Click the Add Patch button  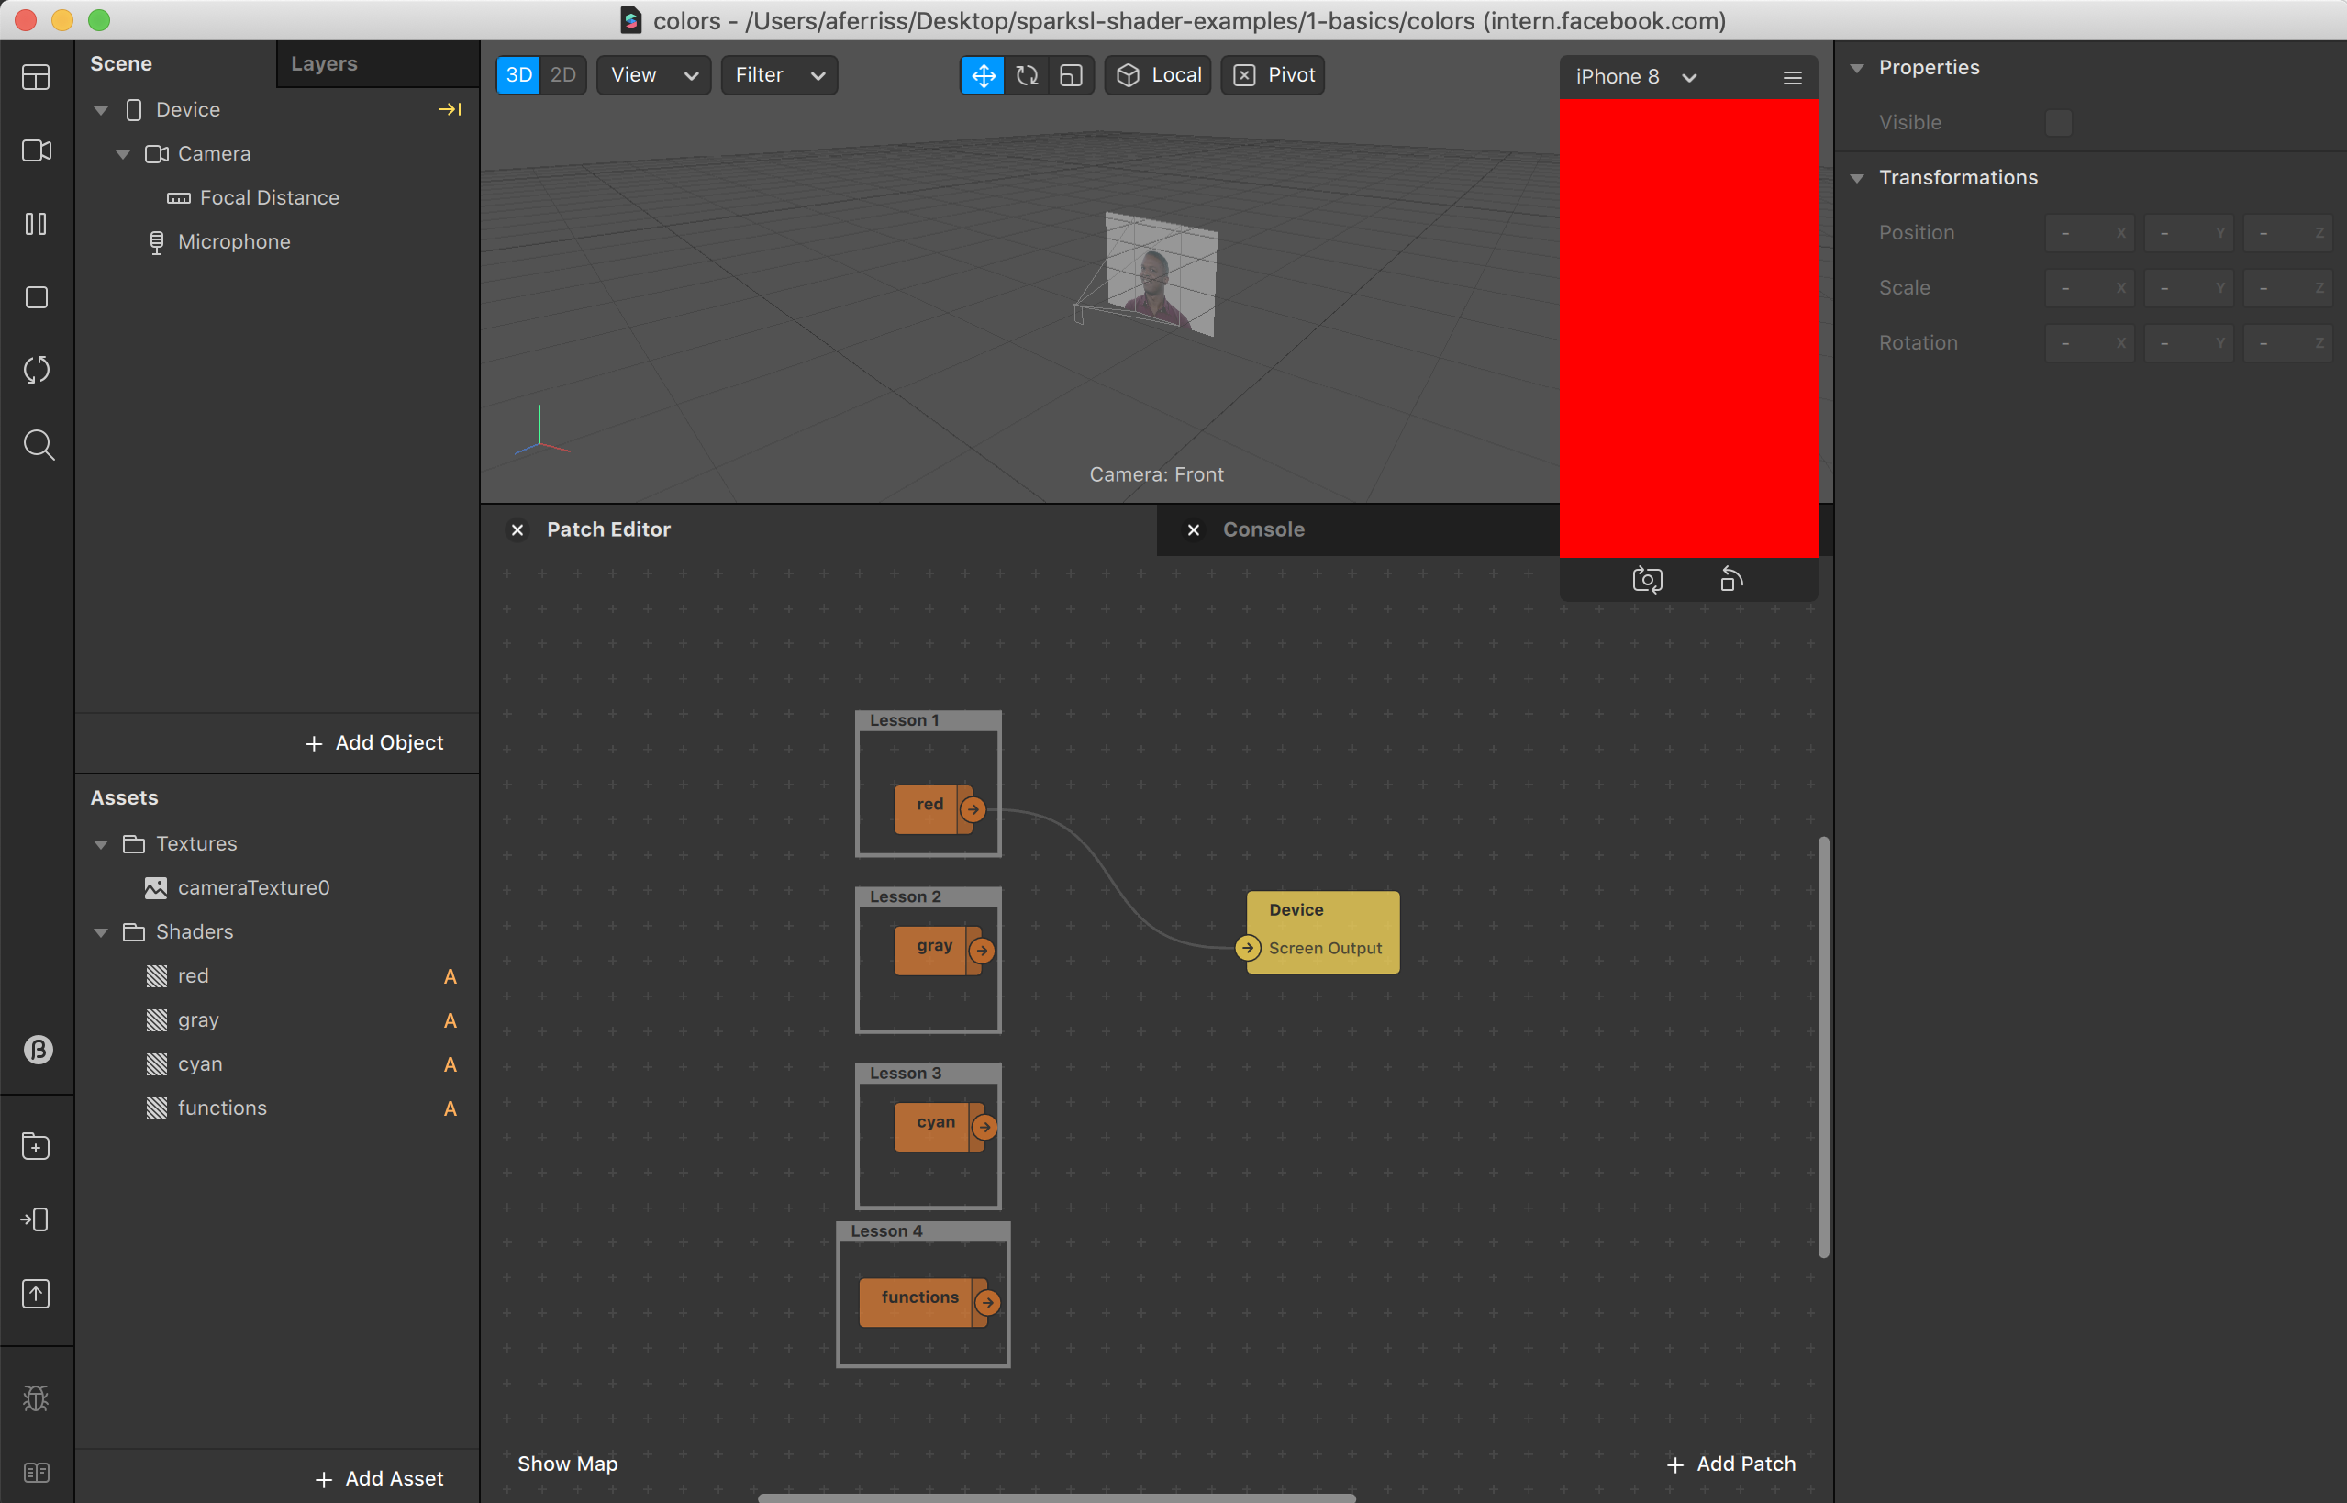point(1731,1463)
